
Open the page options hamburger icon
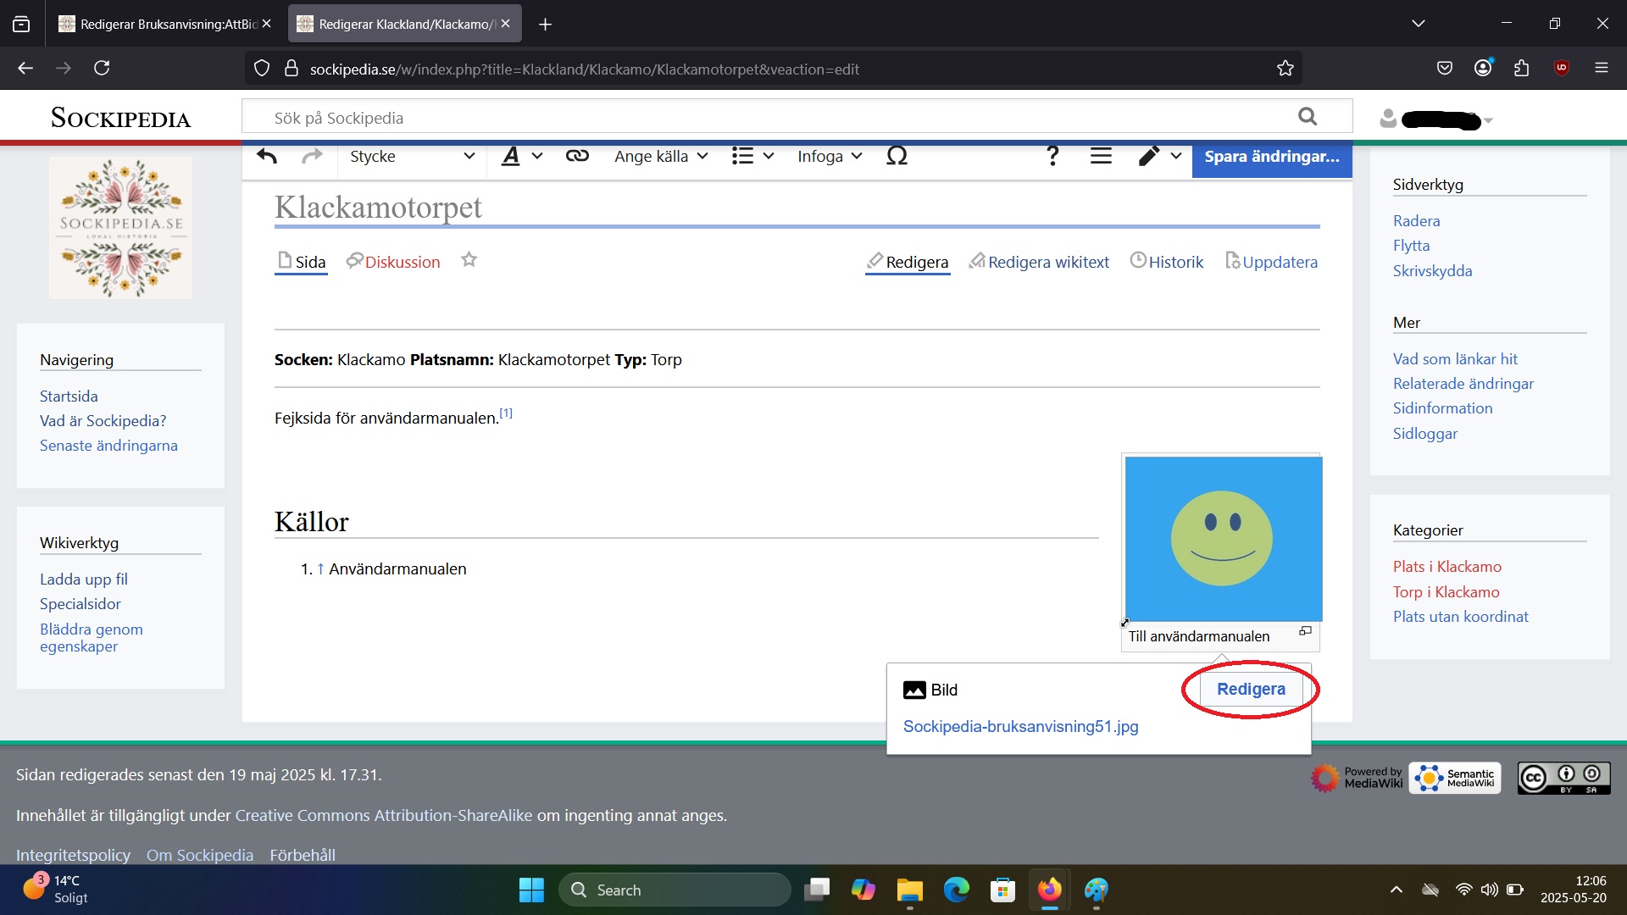[x=1101, y=157]
